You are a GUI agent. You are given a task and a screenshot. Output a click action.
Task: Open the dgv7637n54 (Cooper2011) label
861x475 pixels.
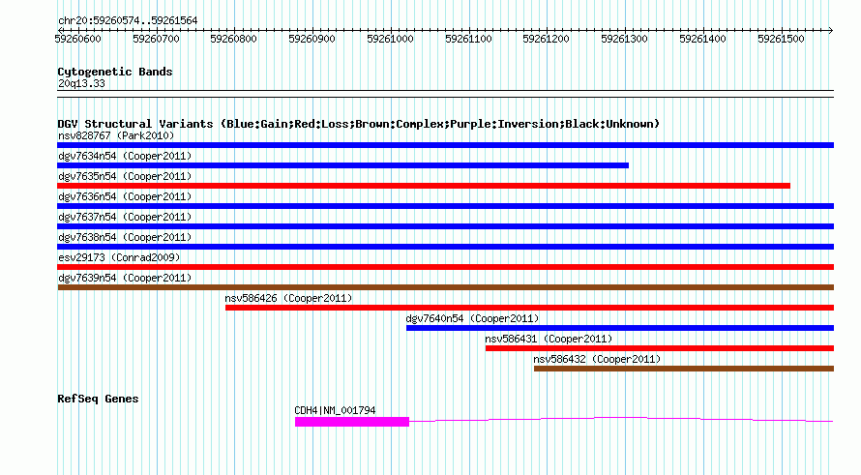(125, 217)
